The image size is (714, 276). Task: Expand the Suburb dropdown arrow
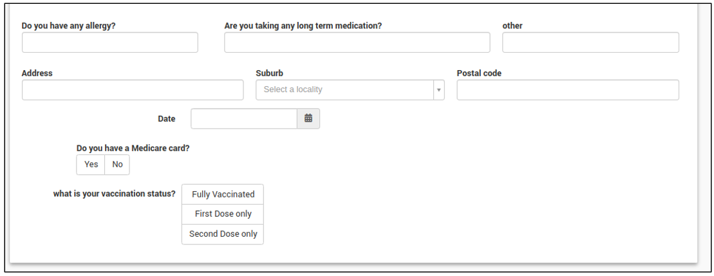click(x=439, y=90)
